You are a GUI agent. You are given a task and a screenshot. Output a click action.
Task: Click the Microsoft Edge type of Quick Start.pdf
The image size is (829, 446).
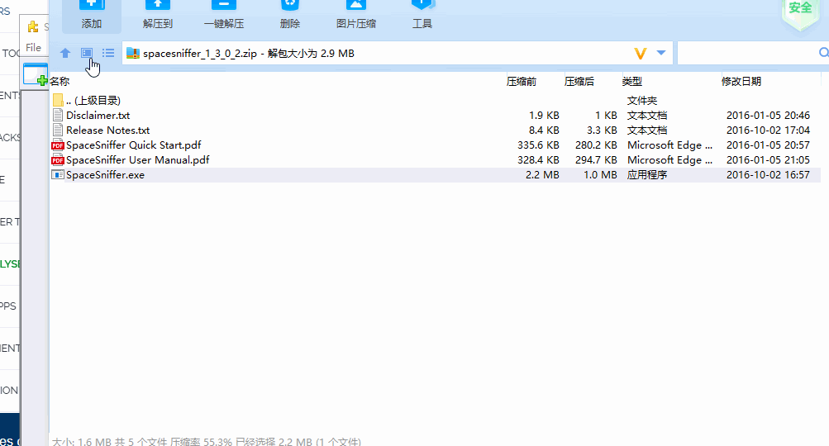[669, 145]
